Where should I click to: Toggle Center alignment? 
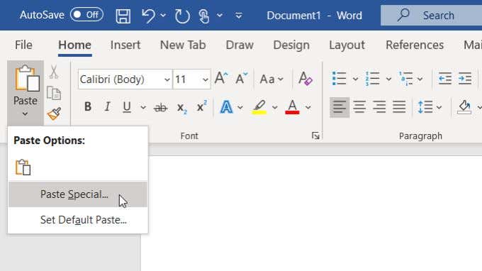[359, 107]
